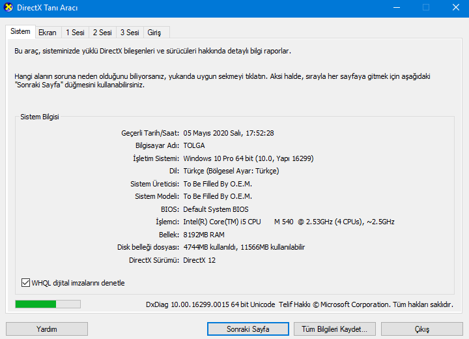Click the BIOS label
Screen dimensions: 469x339
click(x=170, y=209)
